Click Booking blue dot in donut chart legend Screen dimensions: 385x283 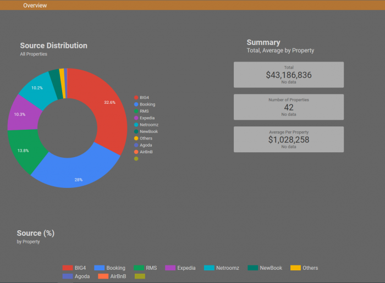[136, 104]
